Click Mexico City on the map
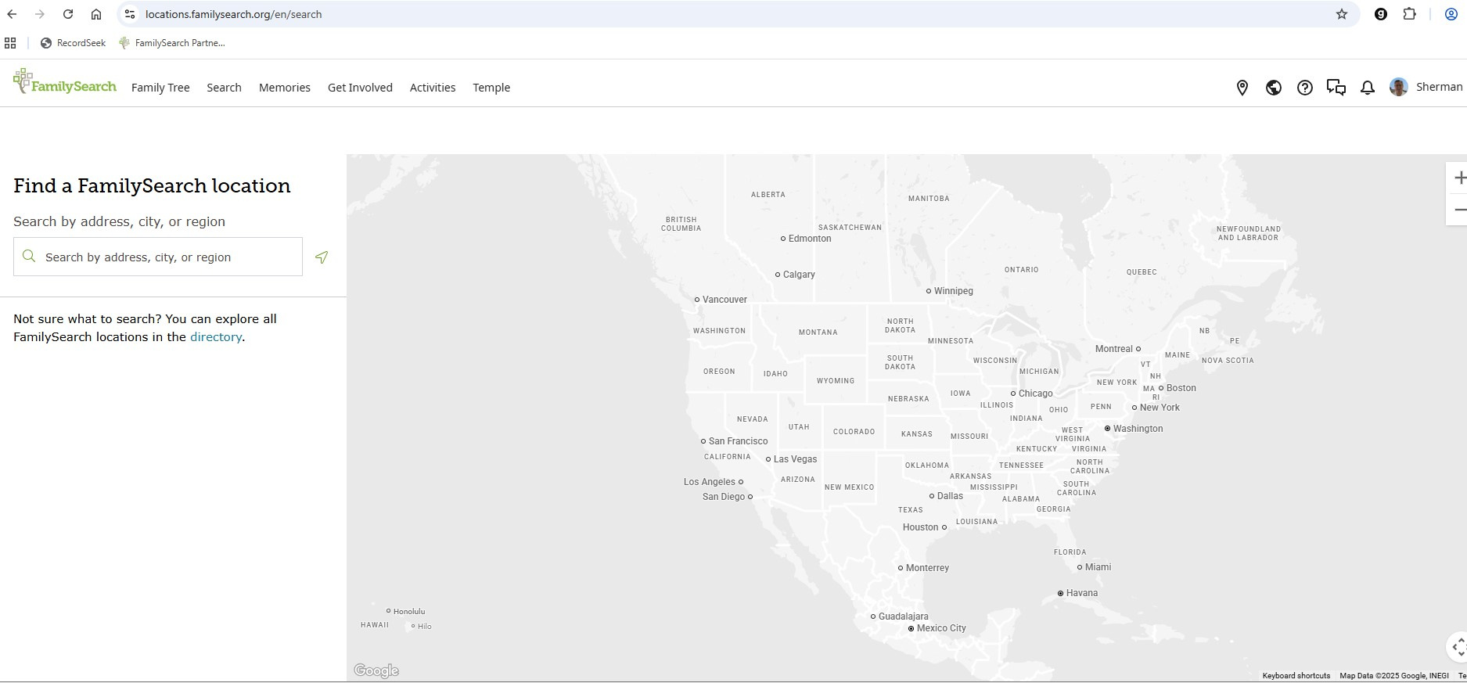 click(x=937, y=628)
